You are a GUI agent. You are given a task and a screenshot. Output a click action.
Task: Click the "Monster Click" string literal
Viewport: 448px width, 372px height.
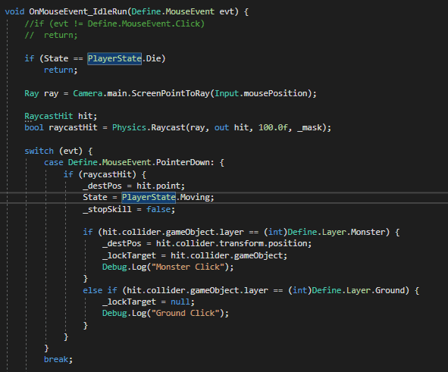pos(188,267)
